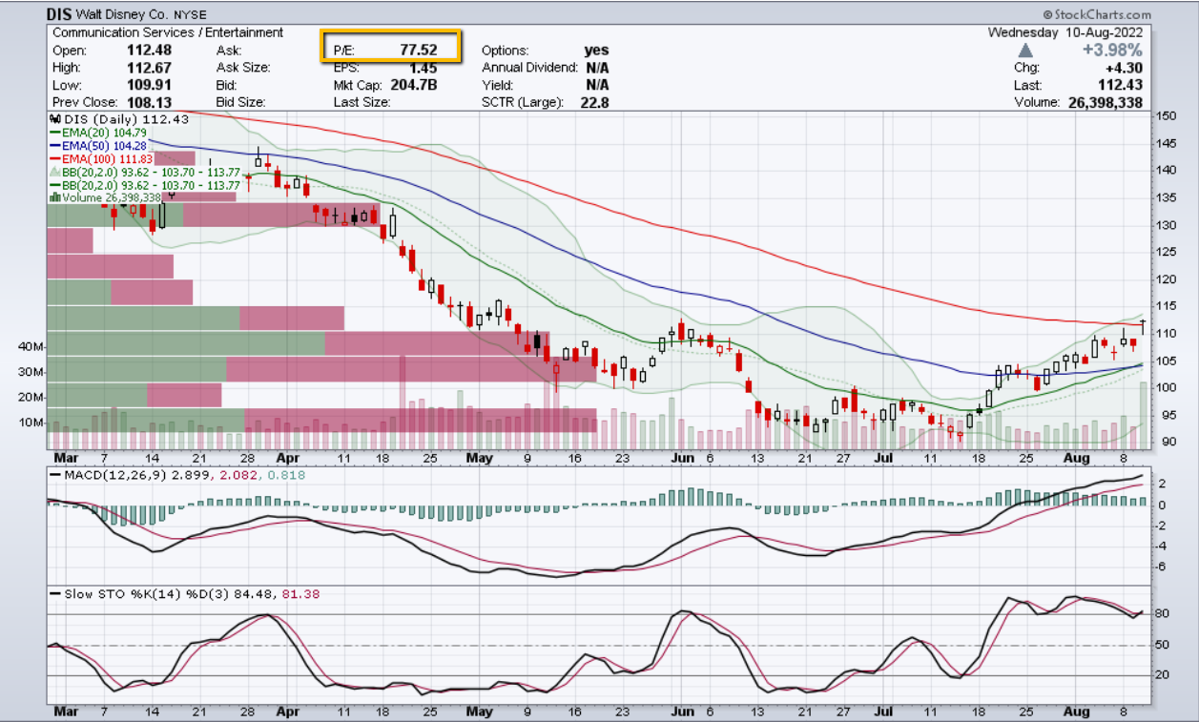This screenshot has width=1199, height=722.
Task: Select the EPS value 1.45
Action: point(423,68)
